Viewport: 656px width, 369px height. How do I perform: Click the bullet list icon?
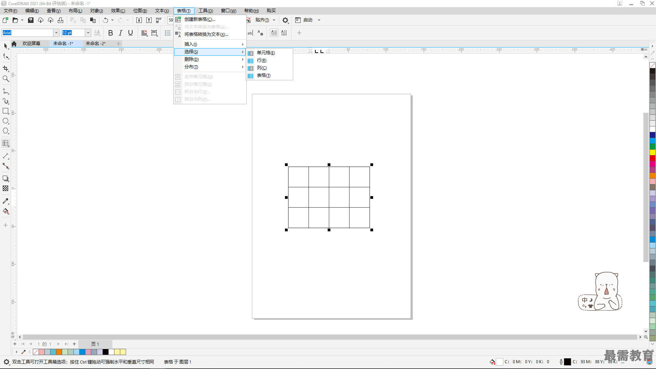[168, 33]
